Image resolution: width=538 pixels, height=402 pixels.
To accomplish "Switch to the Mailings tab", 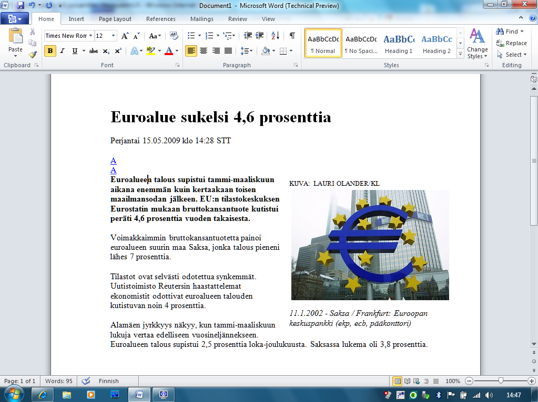I will [202, 19].
